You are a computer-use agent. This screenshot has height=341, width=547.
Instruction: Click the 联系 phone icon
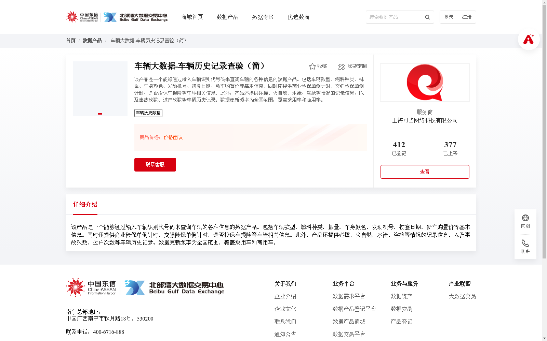(x=525, y=243)
